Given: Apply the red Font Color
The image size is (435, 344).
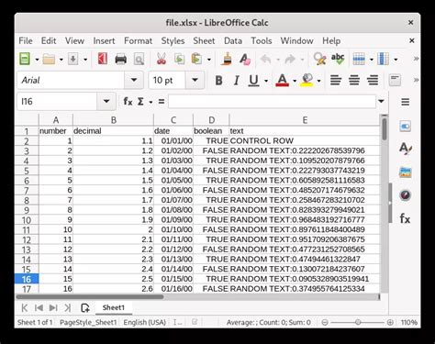Looking at the screenshot, I should click(x=282, y=81).
